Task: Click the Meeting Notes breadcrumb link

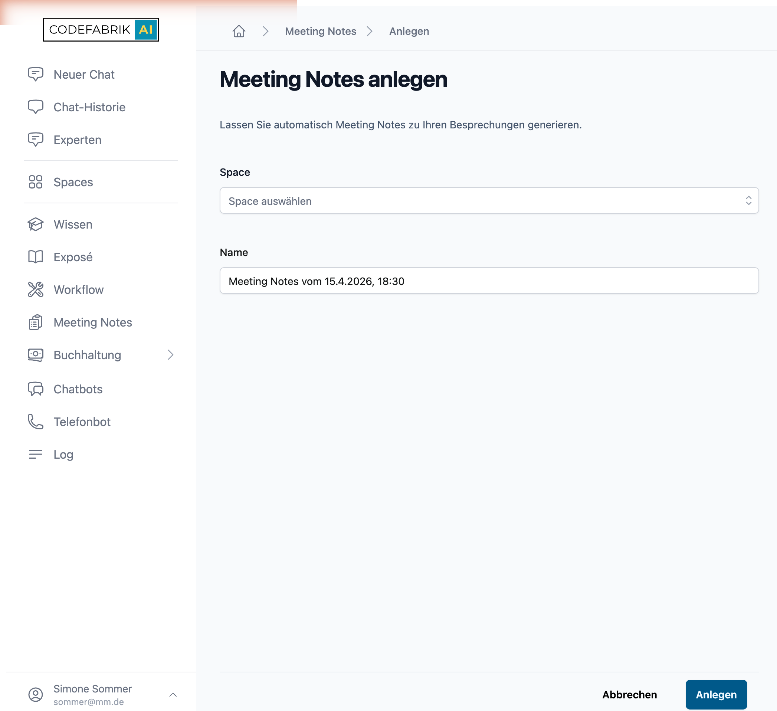Action: click(x=321, y=31)
